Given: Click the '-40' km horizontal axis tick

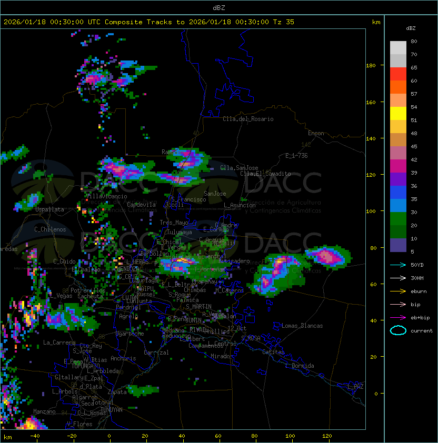Looking at the screenshot, I should pyautogui.click(x=35, y=436).
